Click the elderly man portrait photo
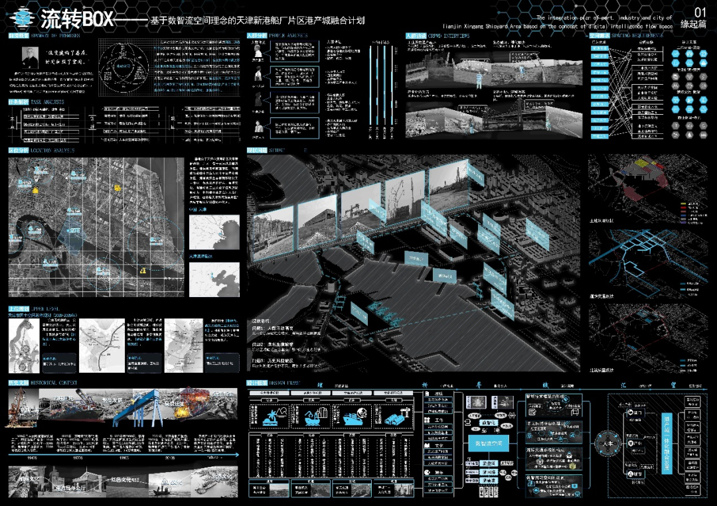Screen dimensions: 717x506 [29, 58]
